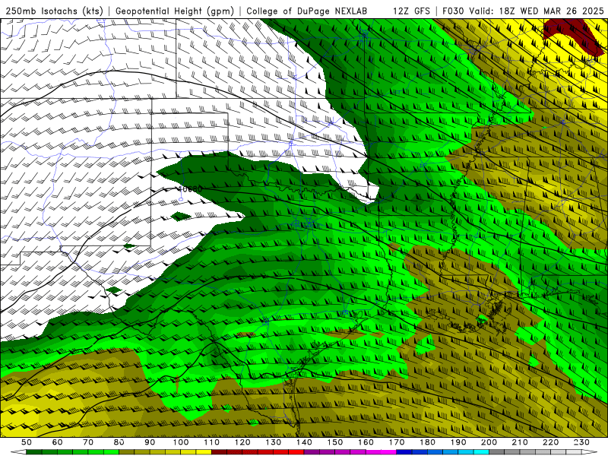Click the 200 value on the color scale

point(489,442)
